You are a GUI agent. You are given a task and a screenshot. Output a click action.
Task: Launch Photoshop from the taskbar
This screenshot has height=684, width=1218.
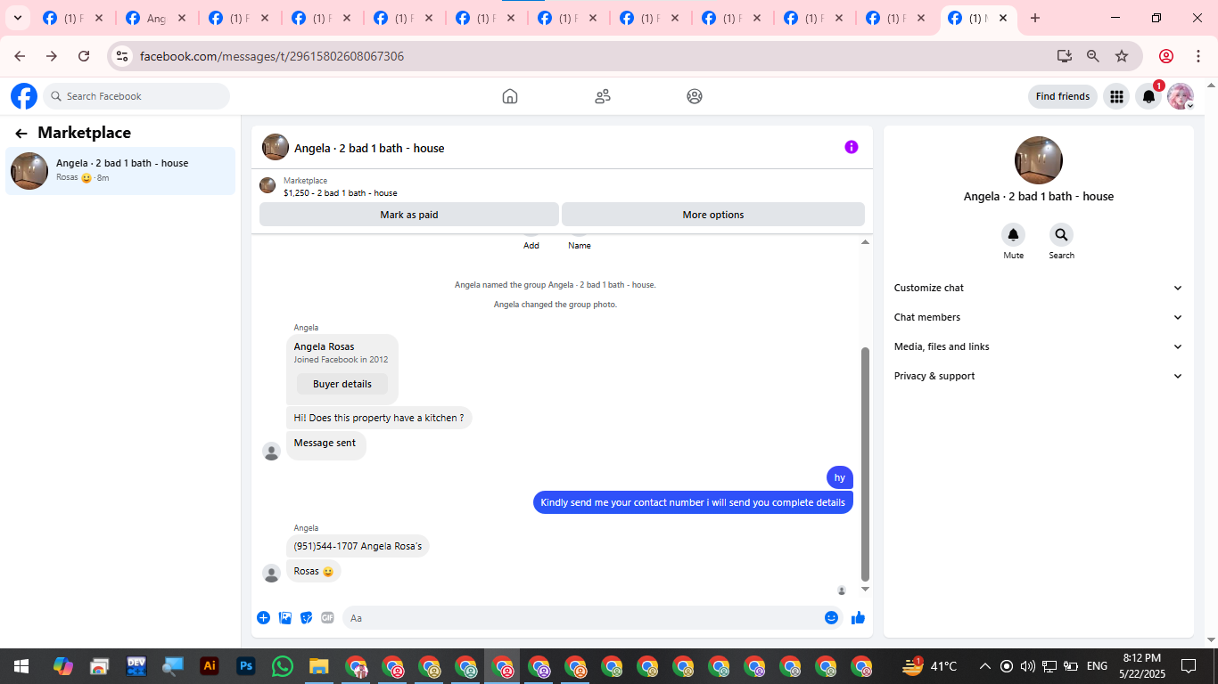(246, 665)
